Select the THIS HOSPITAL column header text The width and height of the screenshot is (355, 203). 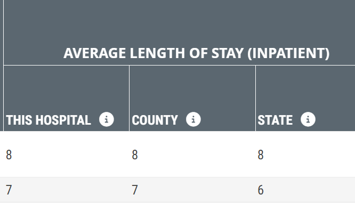[x=49, y=120]
